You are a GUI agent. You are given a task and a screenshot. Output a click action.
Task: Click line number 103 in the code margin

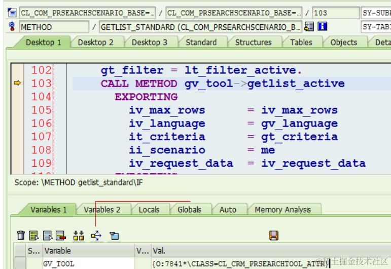42,83
